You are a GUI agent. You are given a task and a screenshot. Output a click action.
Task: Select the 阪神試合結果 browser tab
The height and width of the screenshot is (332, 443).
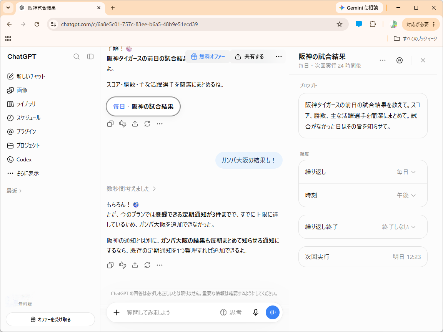pyautogui.click(x=60, y=8)
